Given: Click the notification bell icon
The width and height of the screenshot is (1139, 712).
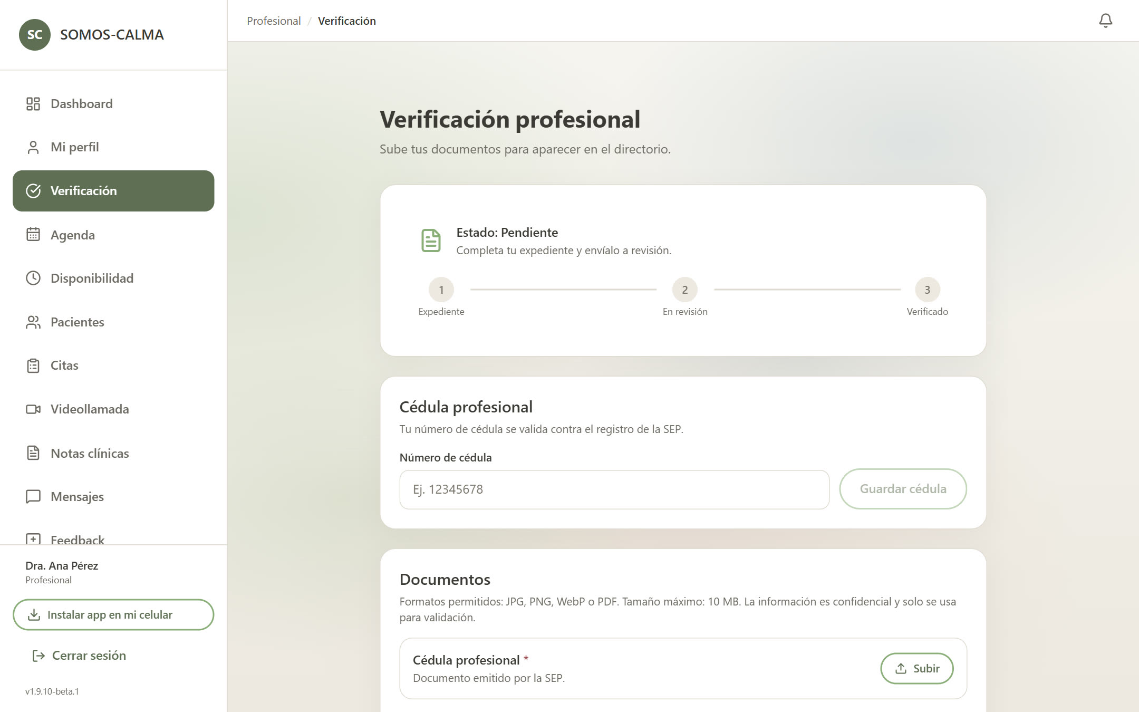Looking at the screenshot, I should point(1105,21).
